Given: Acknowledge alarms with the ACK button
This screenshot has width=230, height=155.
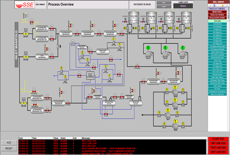Looking at the screenshot, I should (x=9, y=143).
